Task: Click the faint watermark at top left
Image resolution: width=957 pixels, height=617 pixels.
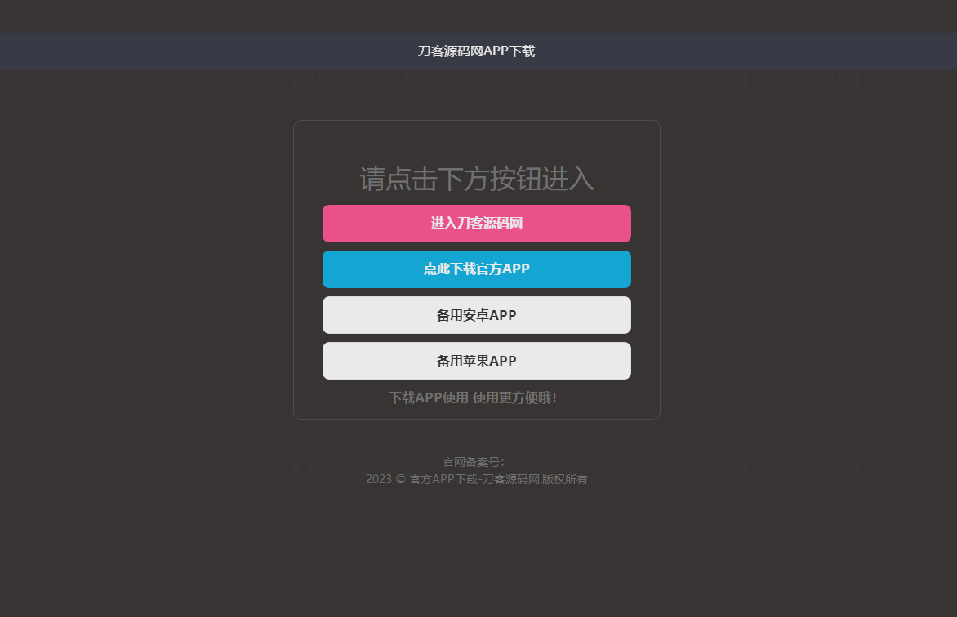Action: (x=358, y=82)
